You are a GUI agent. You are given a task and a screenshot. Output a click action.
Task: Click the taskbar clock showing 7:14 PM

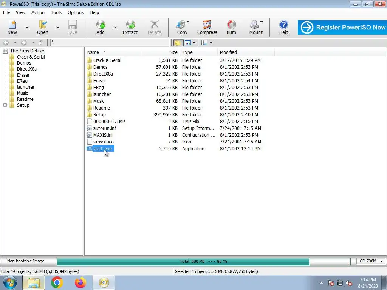pos(368,283)
